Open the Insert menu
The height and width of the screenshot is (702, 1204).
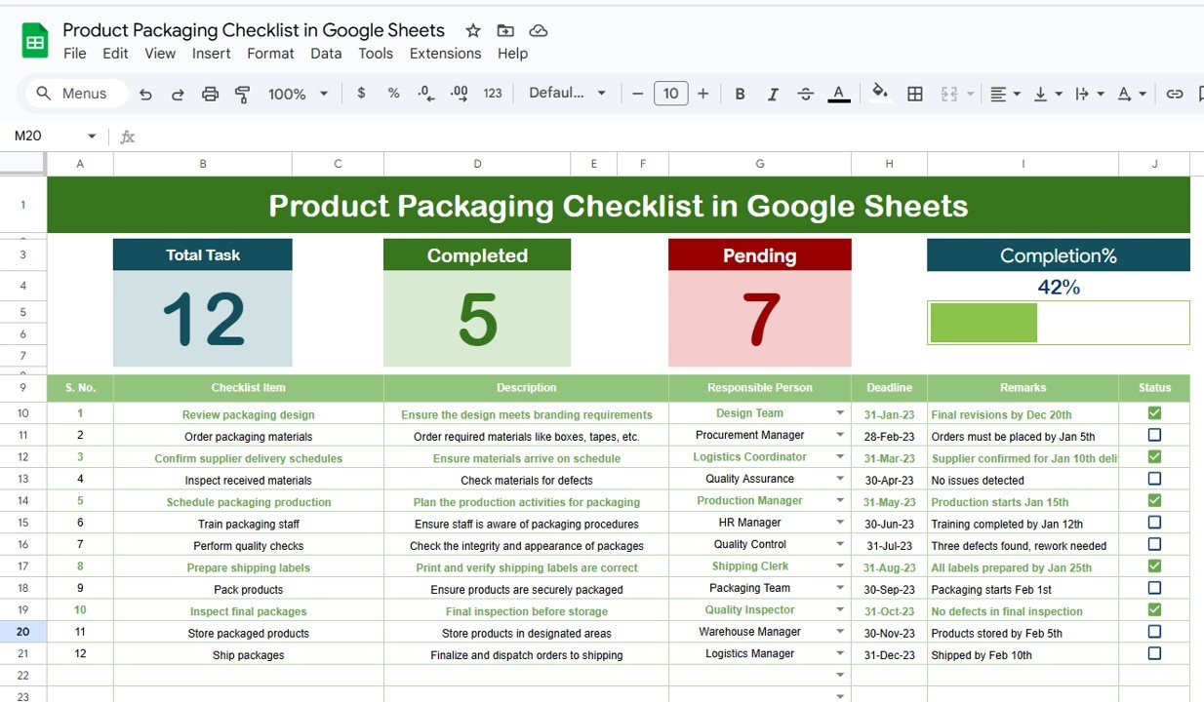212,54
